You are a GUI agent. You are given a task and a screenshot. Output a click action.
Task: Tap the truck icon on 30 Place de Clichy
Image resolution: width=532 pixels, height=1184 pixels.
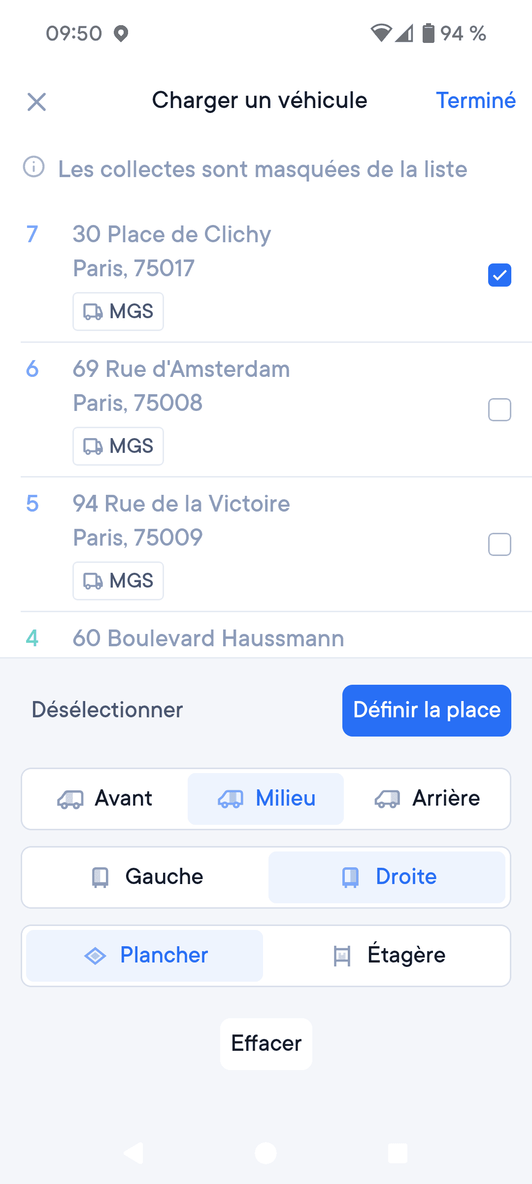pos(93,312)
